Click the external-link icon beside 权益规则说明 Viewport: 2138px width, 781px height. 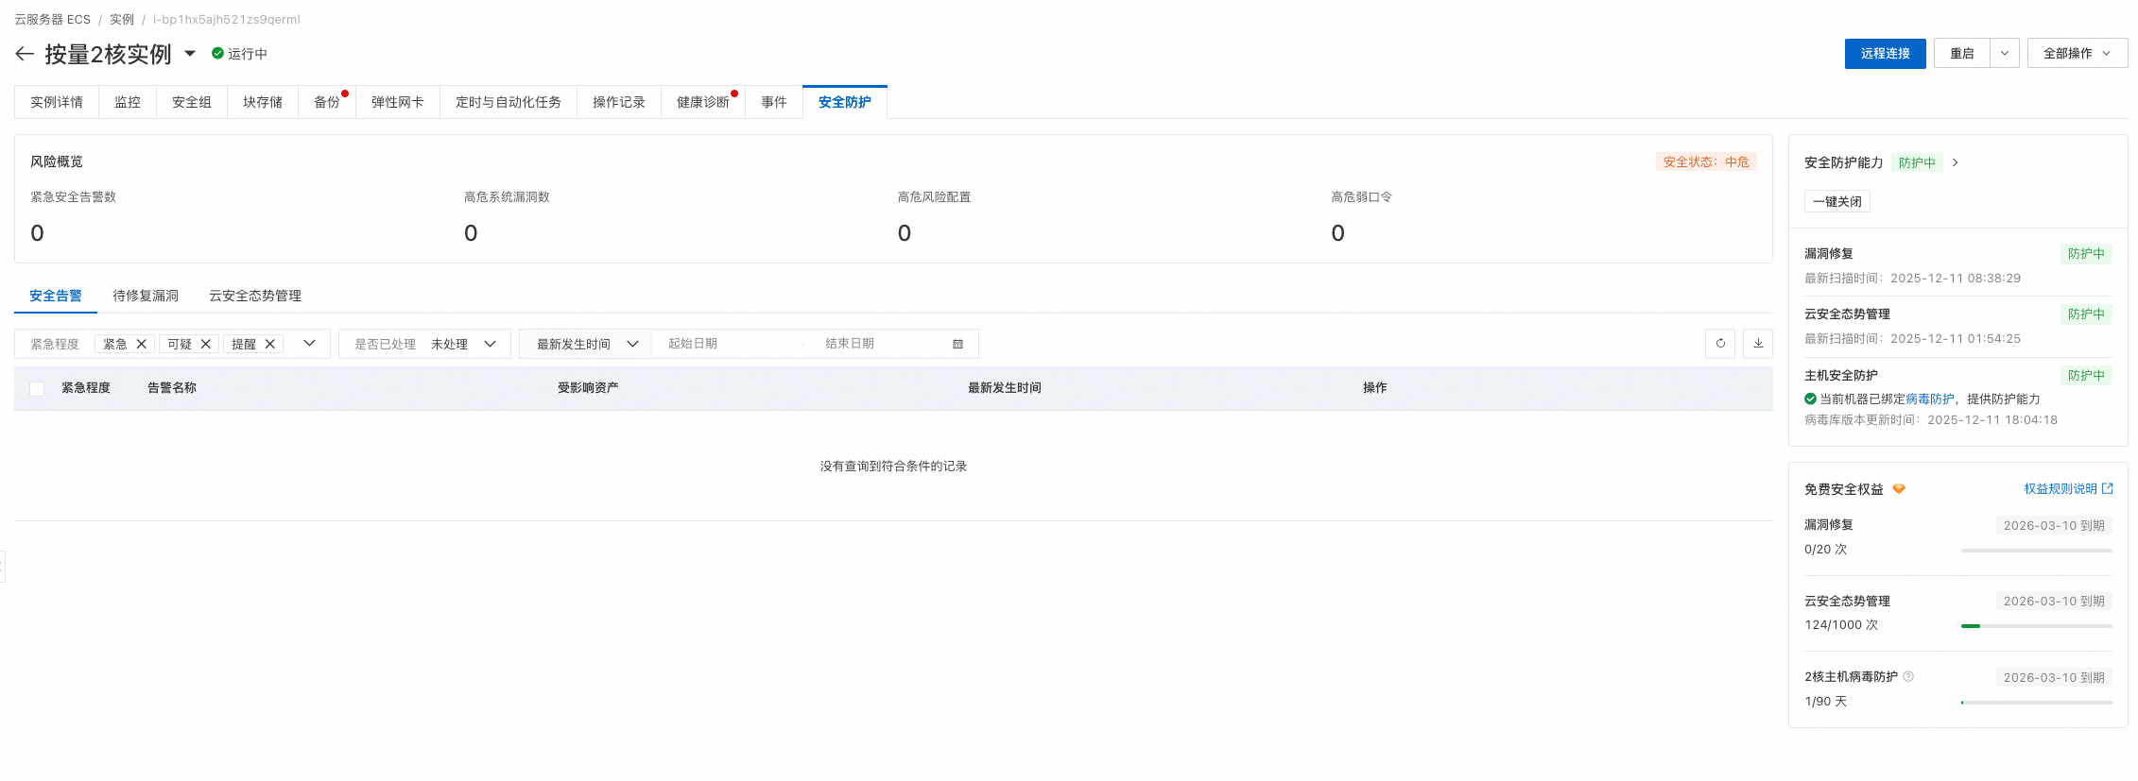click(2107, 489)
